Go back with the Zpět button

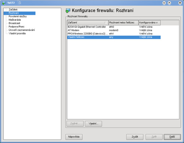tap(154, 137)
